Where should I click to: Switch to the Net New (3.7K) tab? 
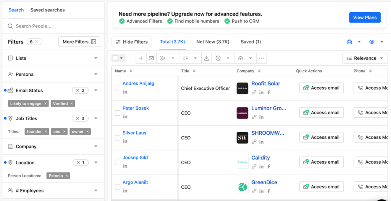(x=213, y=42)
